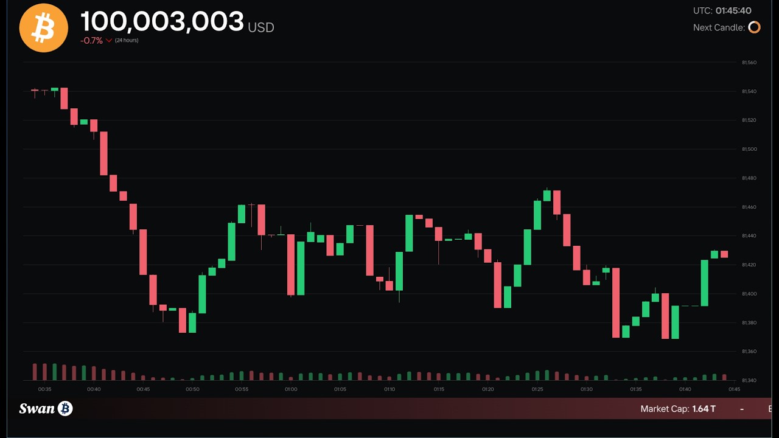This screenshot has width=779, height=438.
Task: Click the USD currency label
Action: [261, 27]
